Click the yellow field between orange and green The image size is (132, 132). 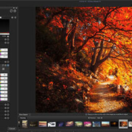click(x=4, y=82)
